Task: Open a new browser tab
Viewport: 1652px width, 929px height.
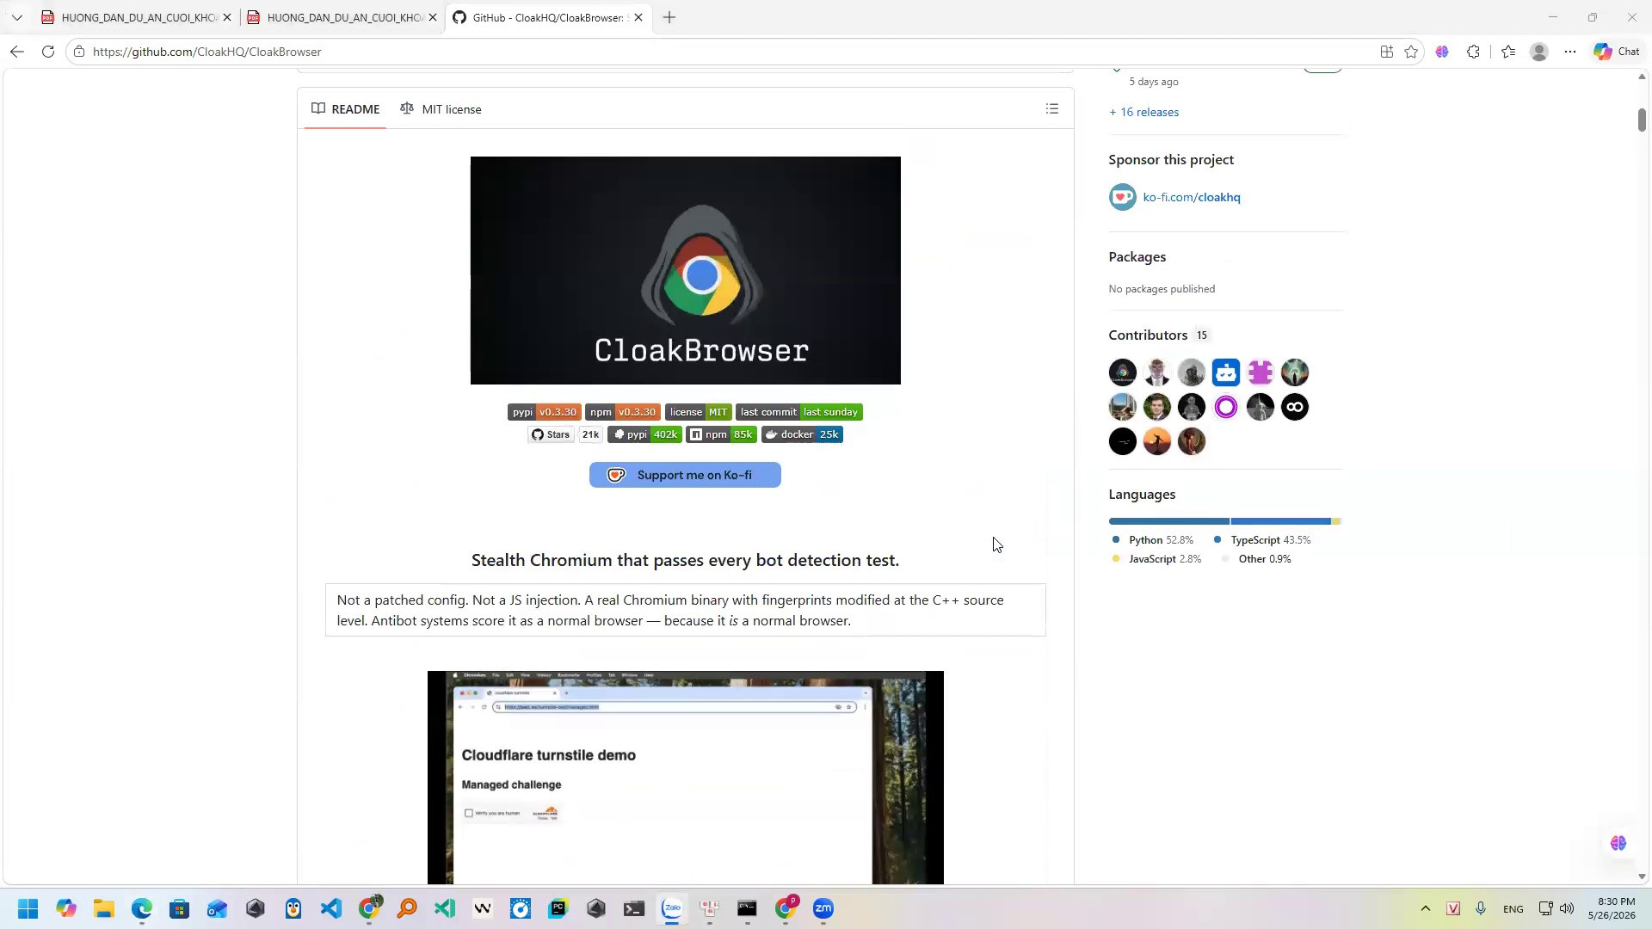Action: click(669, 17)
